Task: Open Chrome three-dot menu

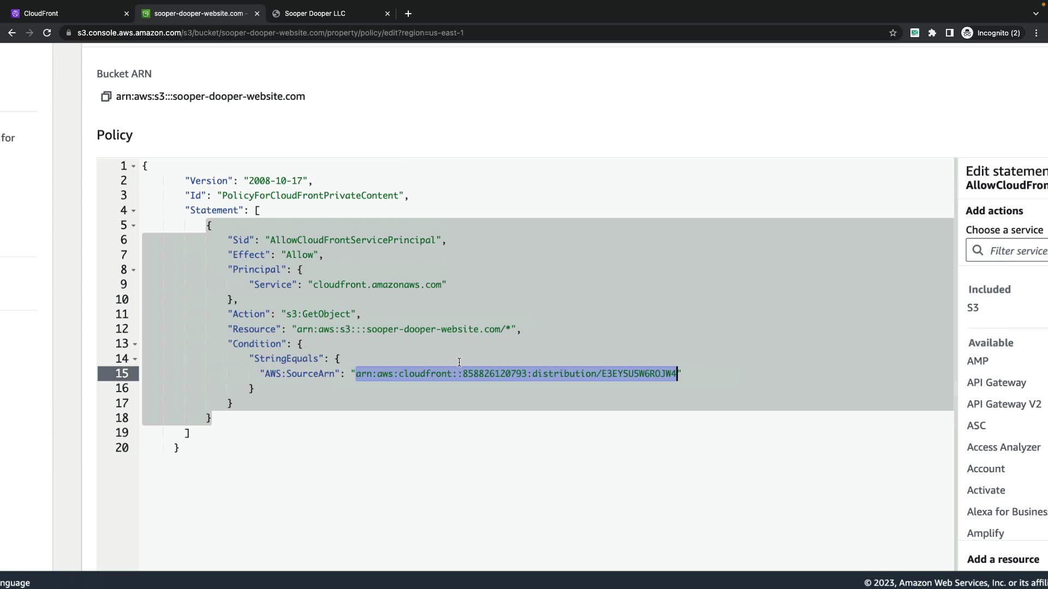Action: click(x=1036, y=33)
